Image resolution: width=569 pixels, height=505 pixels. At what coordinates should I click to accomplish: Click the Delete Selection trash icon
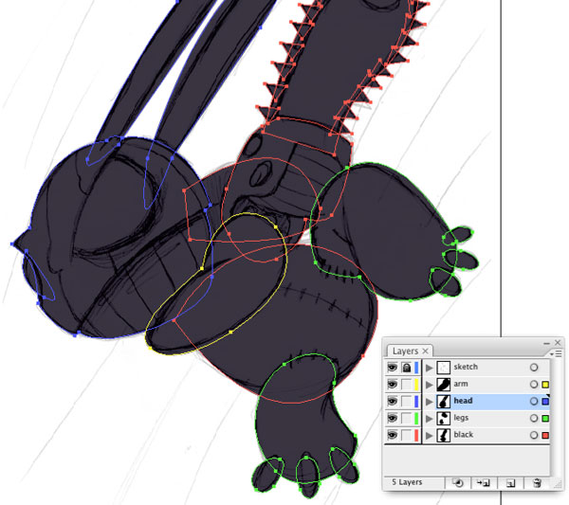(537, 482)
